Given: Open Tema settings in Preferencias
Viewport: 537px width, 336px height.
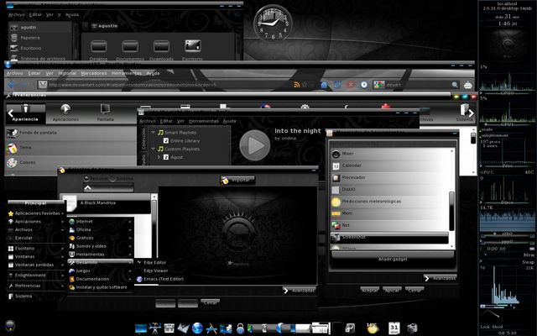Looking at the screenshot, I should 70,148.
